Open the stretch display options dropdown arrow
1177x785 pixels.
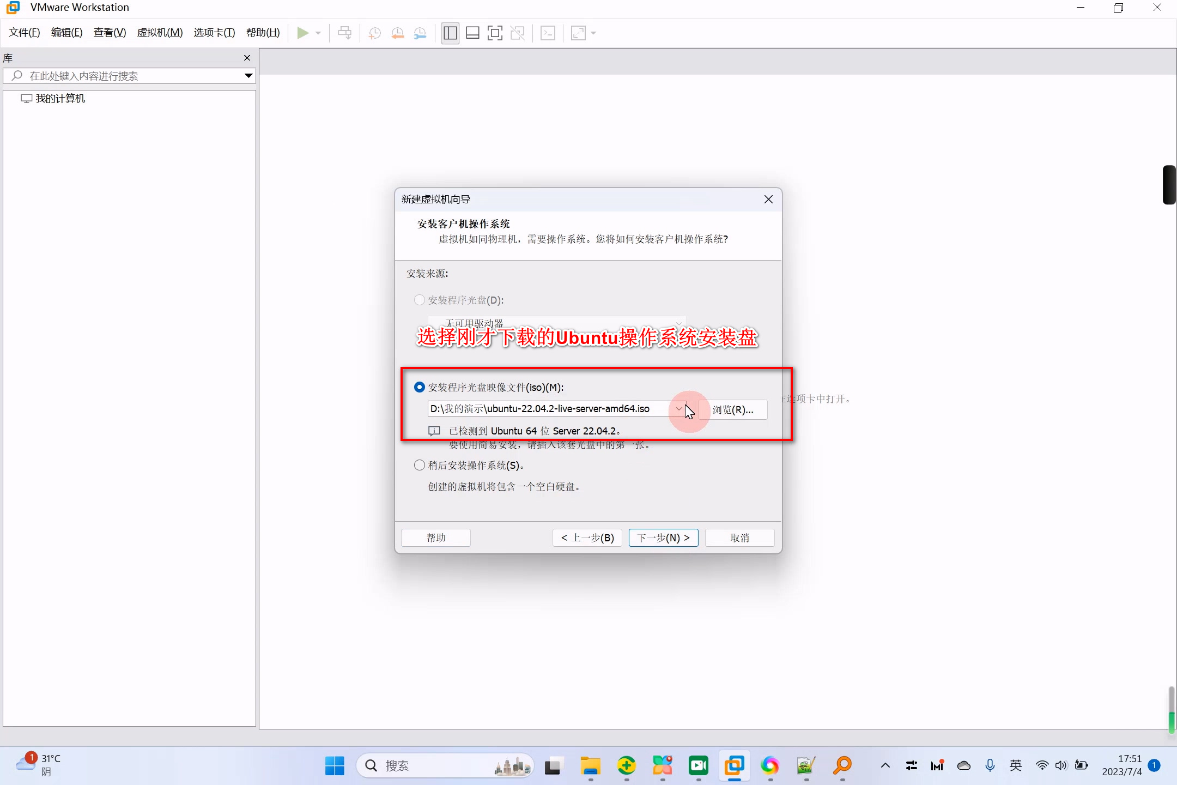click(x=593, y=33)
